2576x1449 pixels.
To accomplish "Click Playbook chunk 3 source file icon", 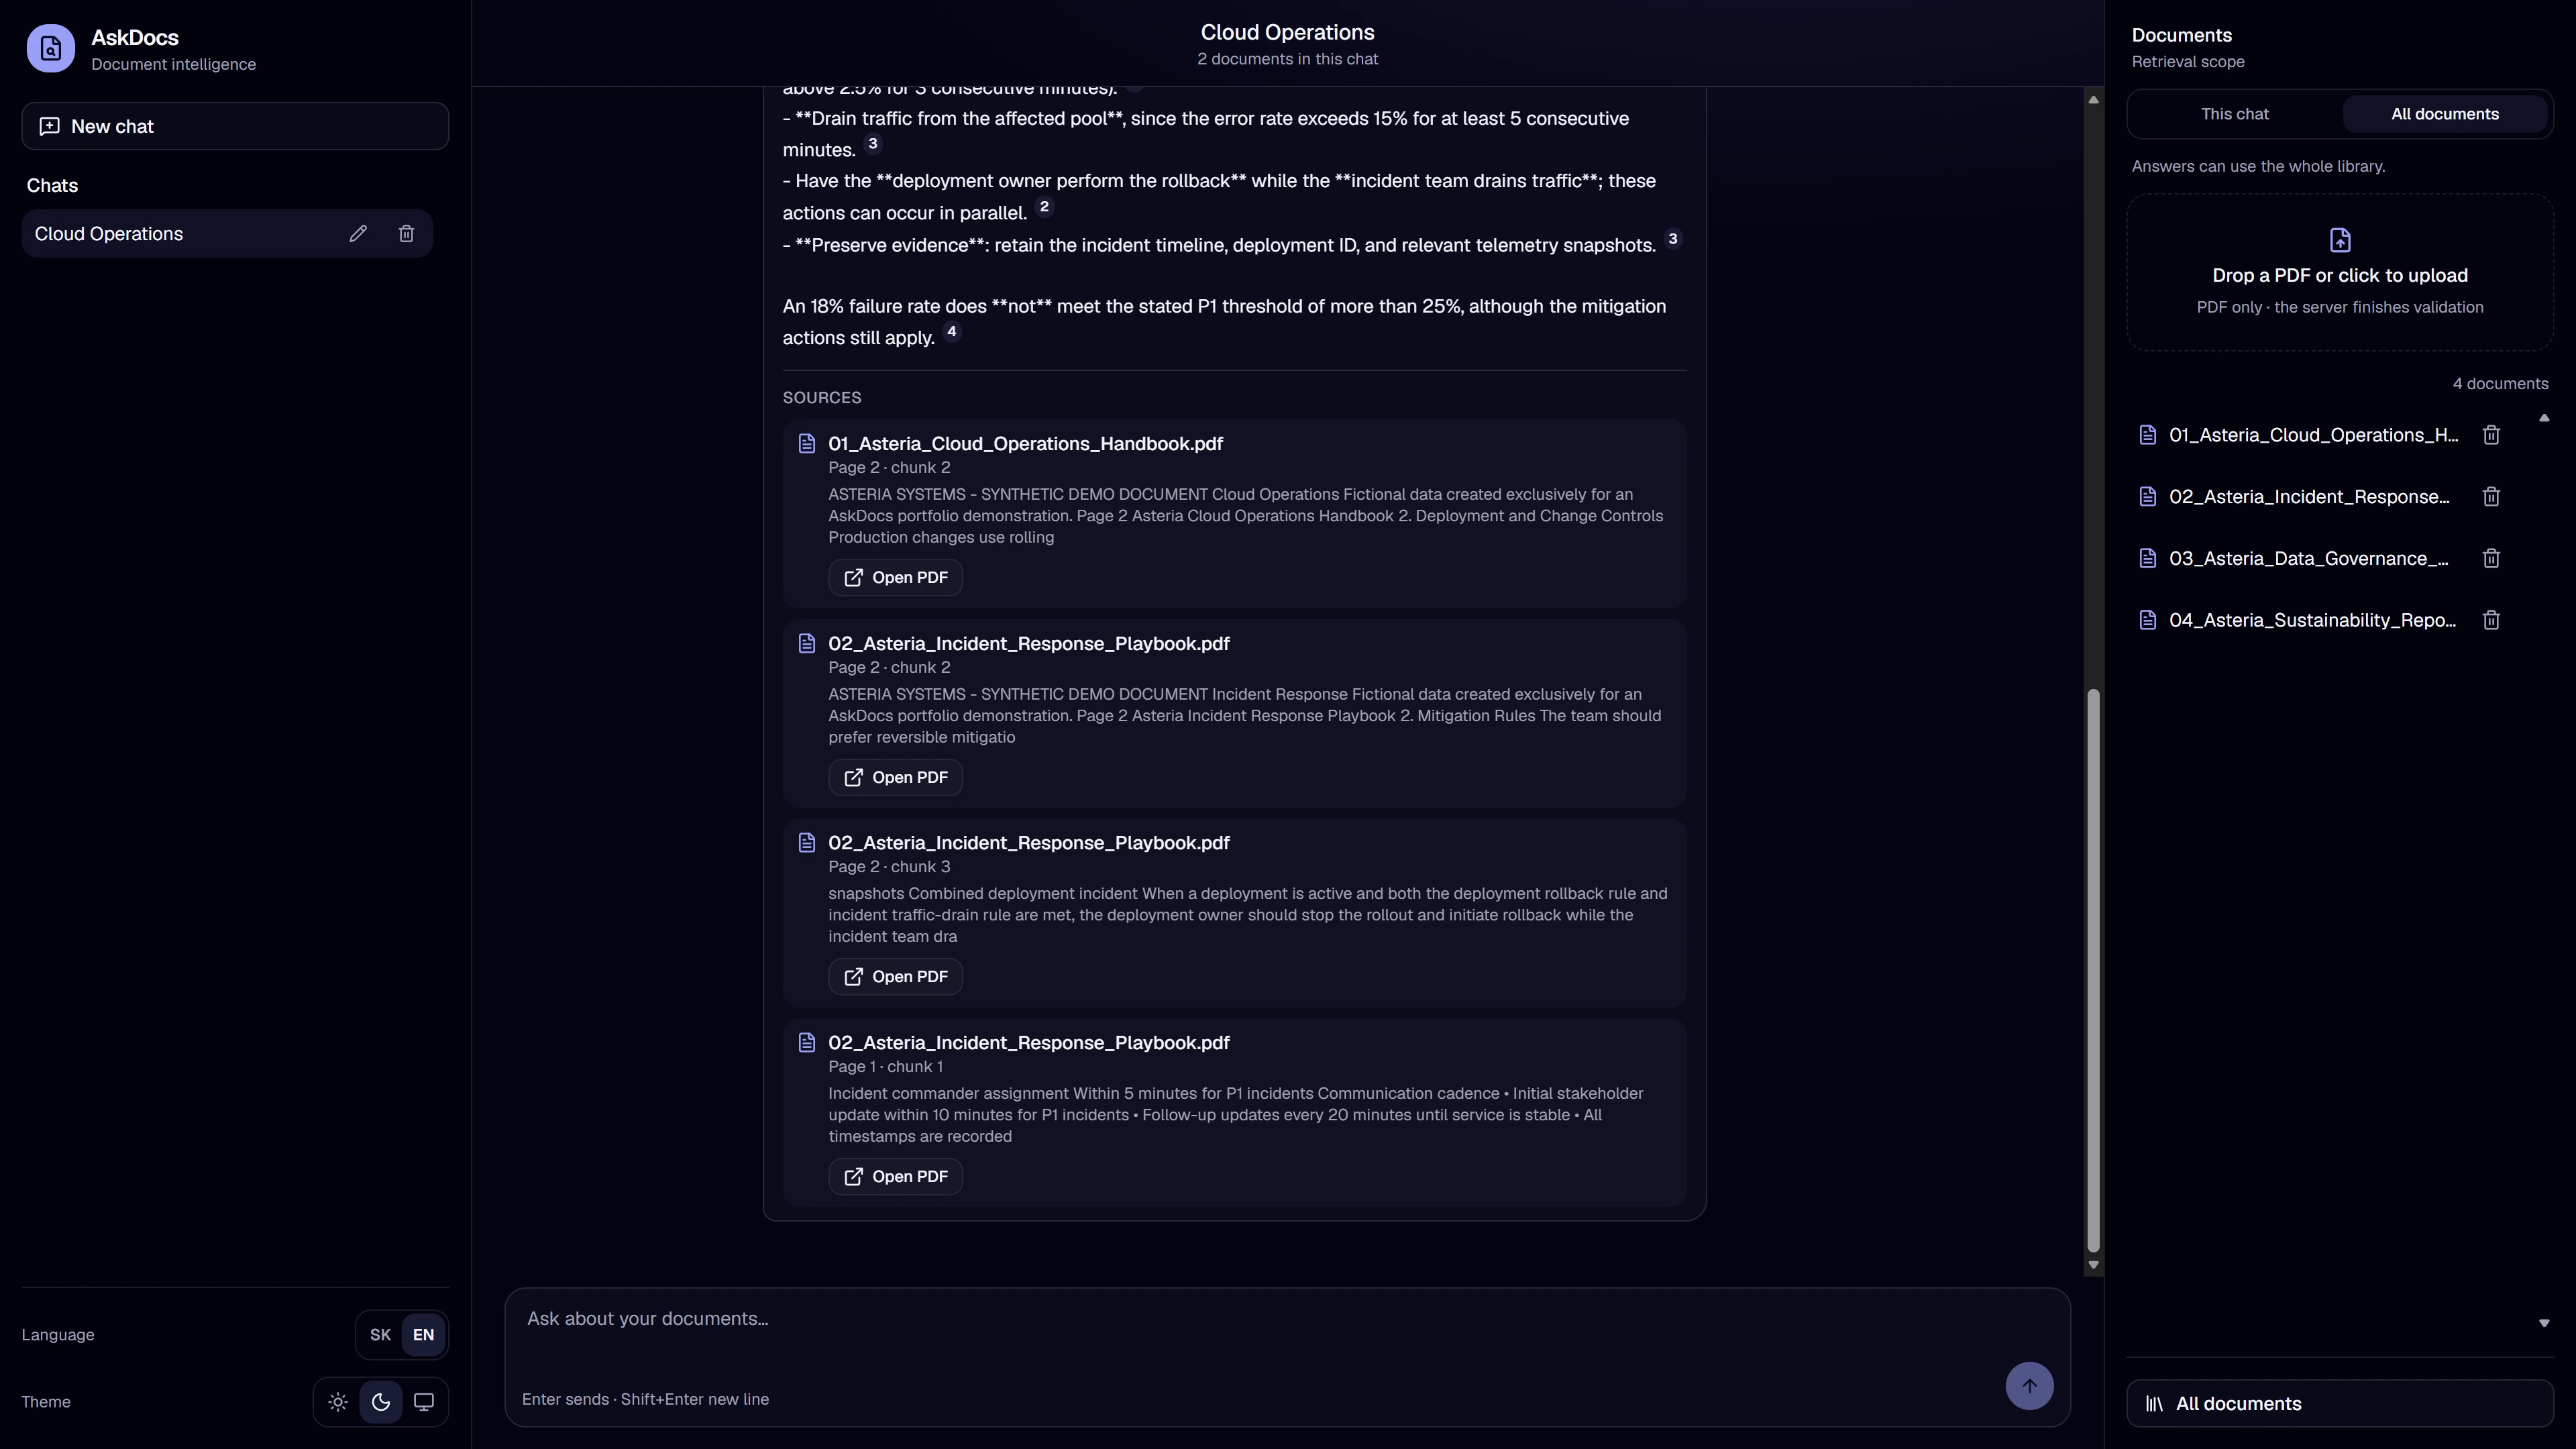I will click(x=807, y=843).
